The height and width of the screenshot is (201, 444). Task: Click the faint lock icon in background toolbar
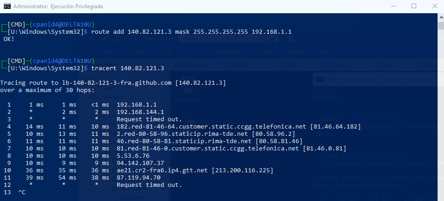pos(290,38)
